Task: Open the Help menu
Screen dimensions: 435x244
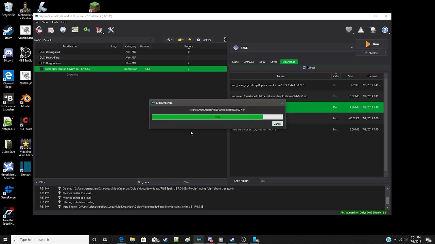Action: pyautogui.click(x=64, y=22)
